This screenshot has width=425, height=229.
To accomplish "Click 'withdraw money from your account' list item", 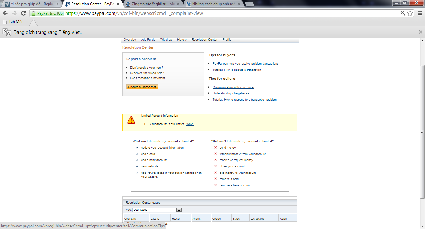I will click(x=243, y=154).
